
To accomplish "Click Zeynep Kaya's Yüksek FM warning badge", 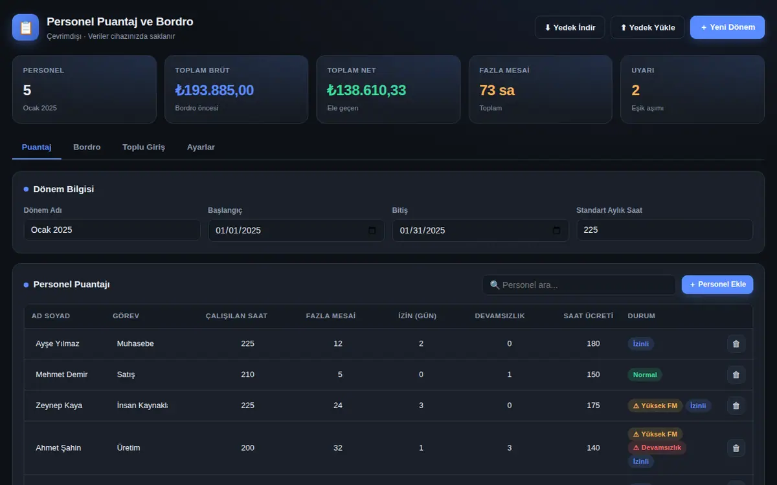I will [655, 406].
